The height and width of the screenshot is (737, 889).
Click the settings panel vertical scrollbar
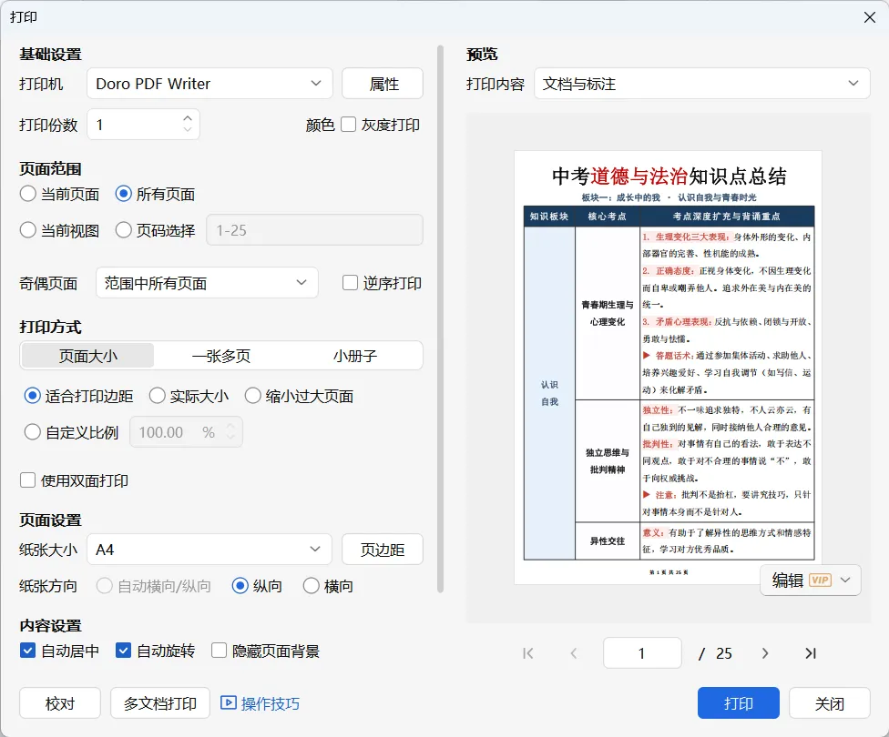(x=440, y=319)
